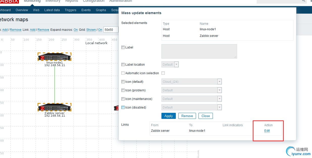Click the linux-node1 name in selected elements

tap(208, 29)
